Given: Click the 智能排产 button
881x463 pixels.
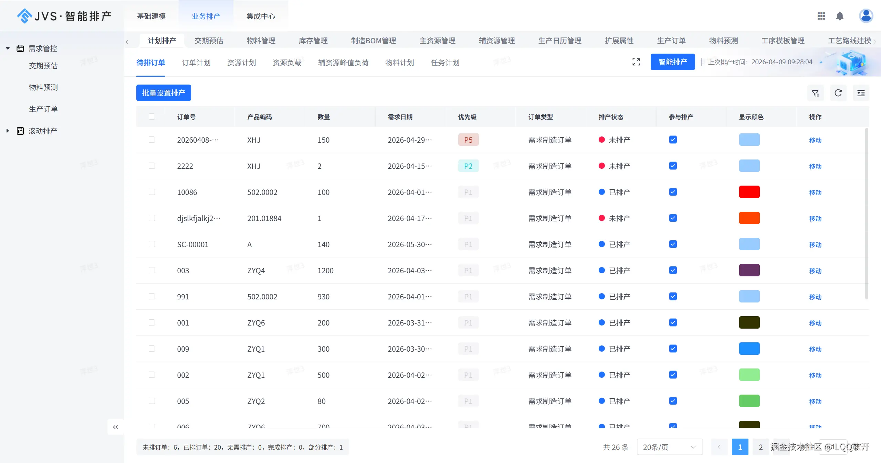Looking at the screenshot, I should point(672,62).
